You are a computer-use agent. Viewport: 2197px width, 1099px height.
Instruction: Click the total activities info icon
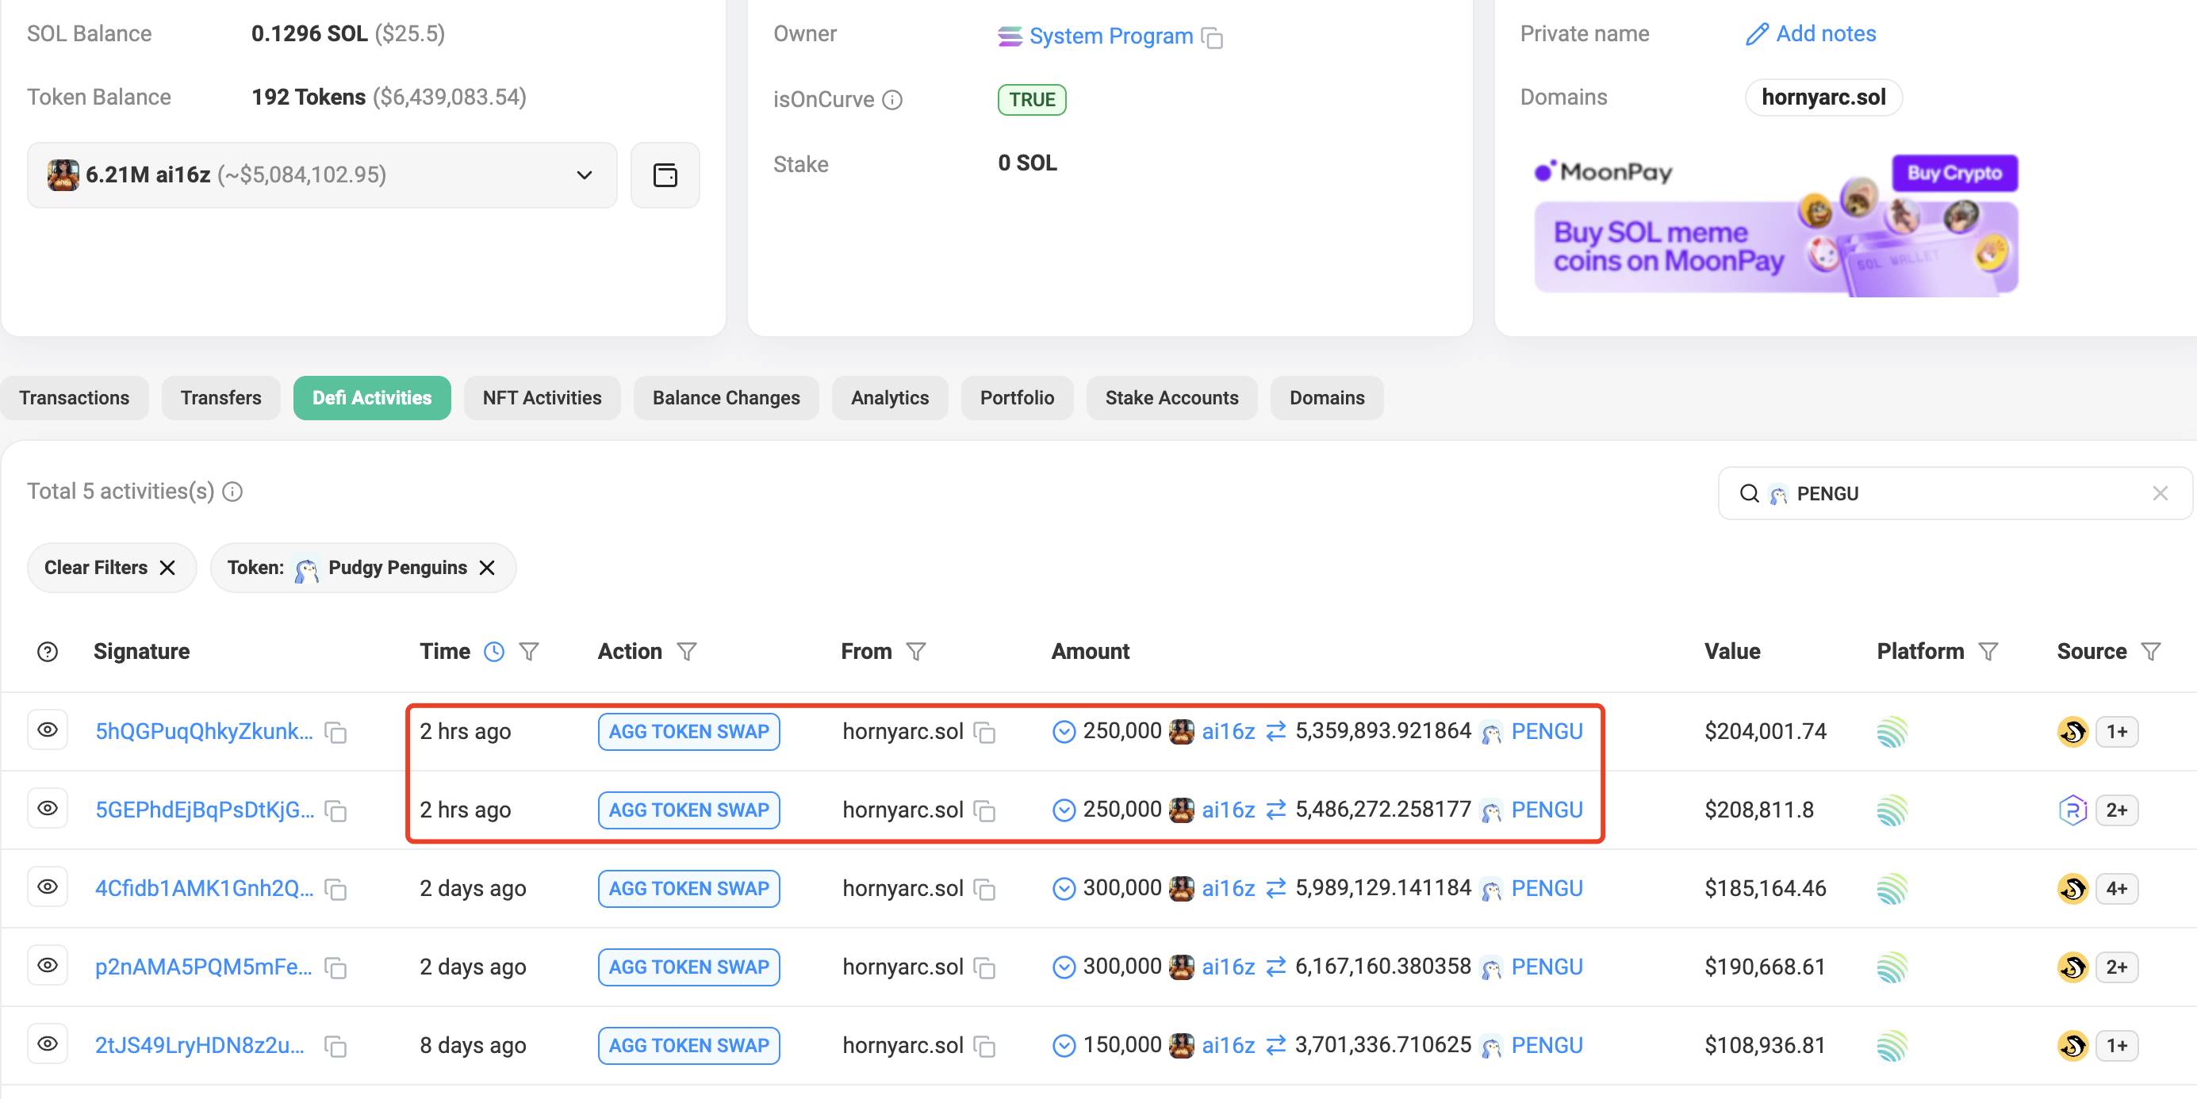point(232,492)
